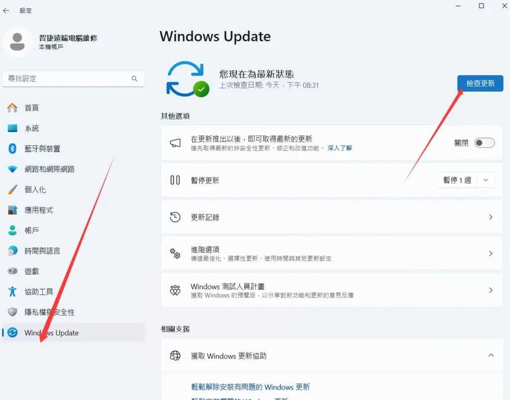Select 首頁 in the sidebar
510x400 pixels.
73,108
